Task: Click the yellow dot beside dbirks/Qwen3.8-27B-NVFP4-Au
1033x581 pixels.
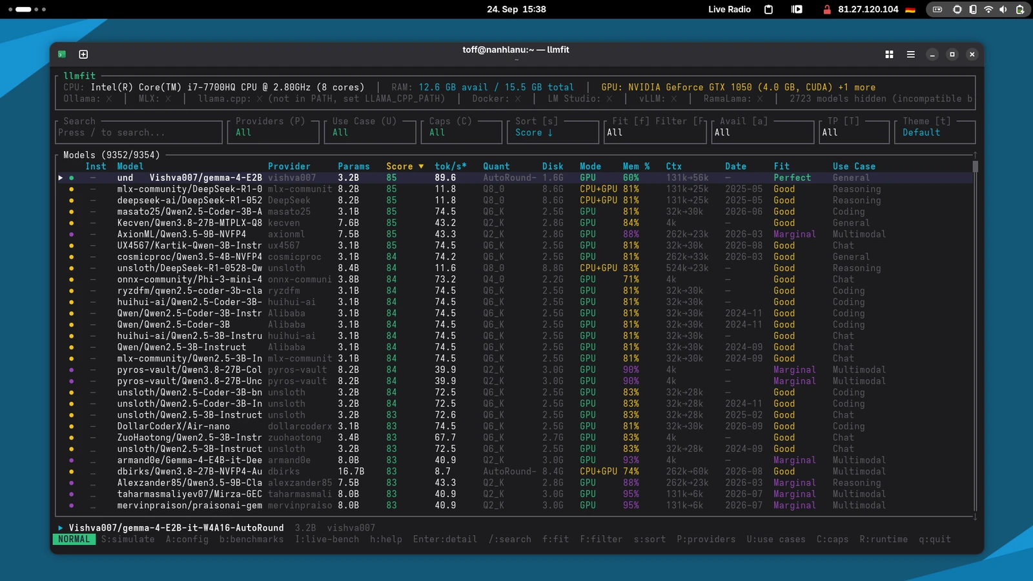Action: (72, 471)
